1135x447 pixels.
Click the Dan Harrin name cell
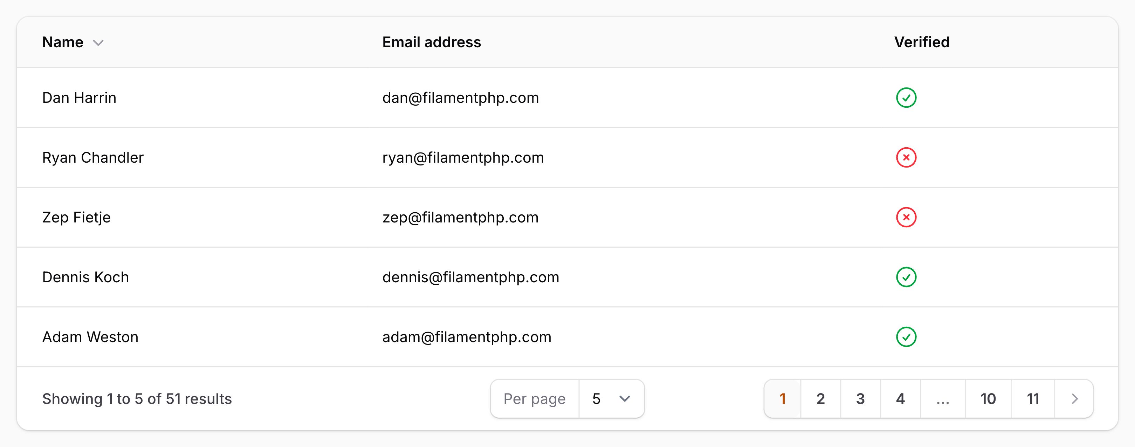coord(79,98)
